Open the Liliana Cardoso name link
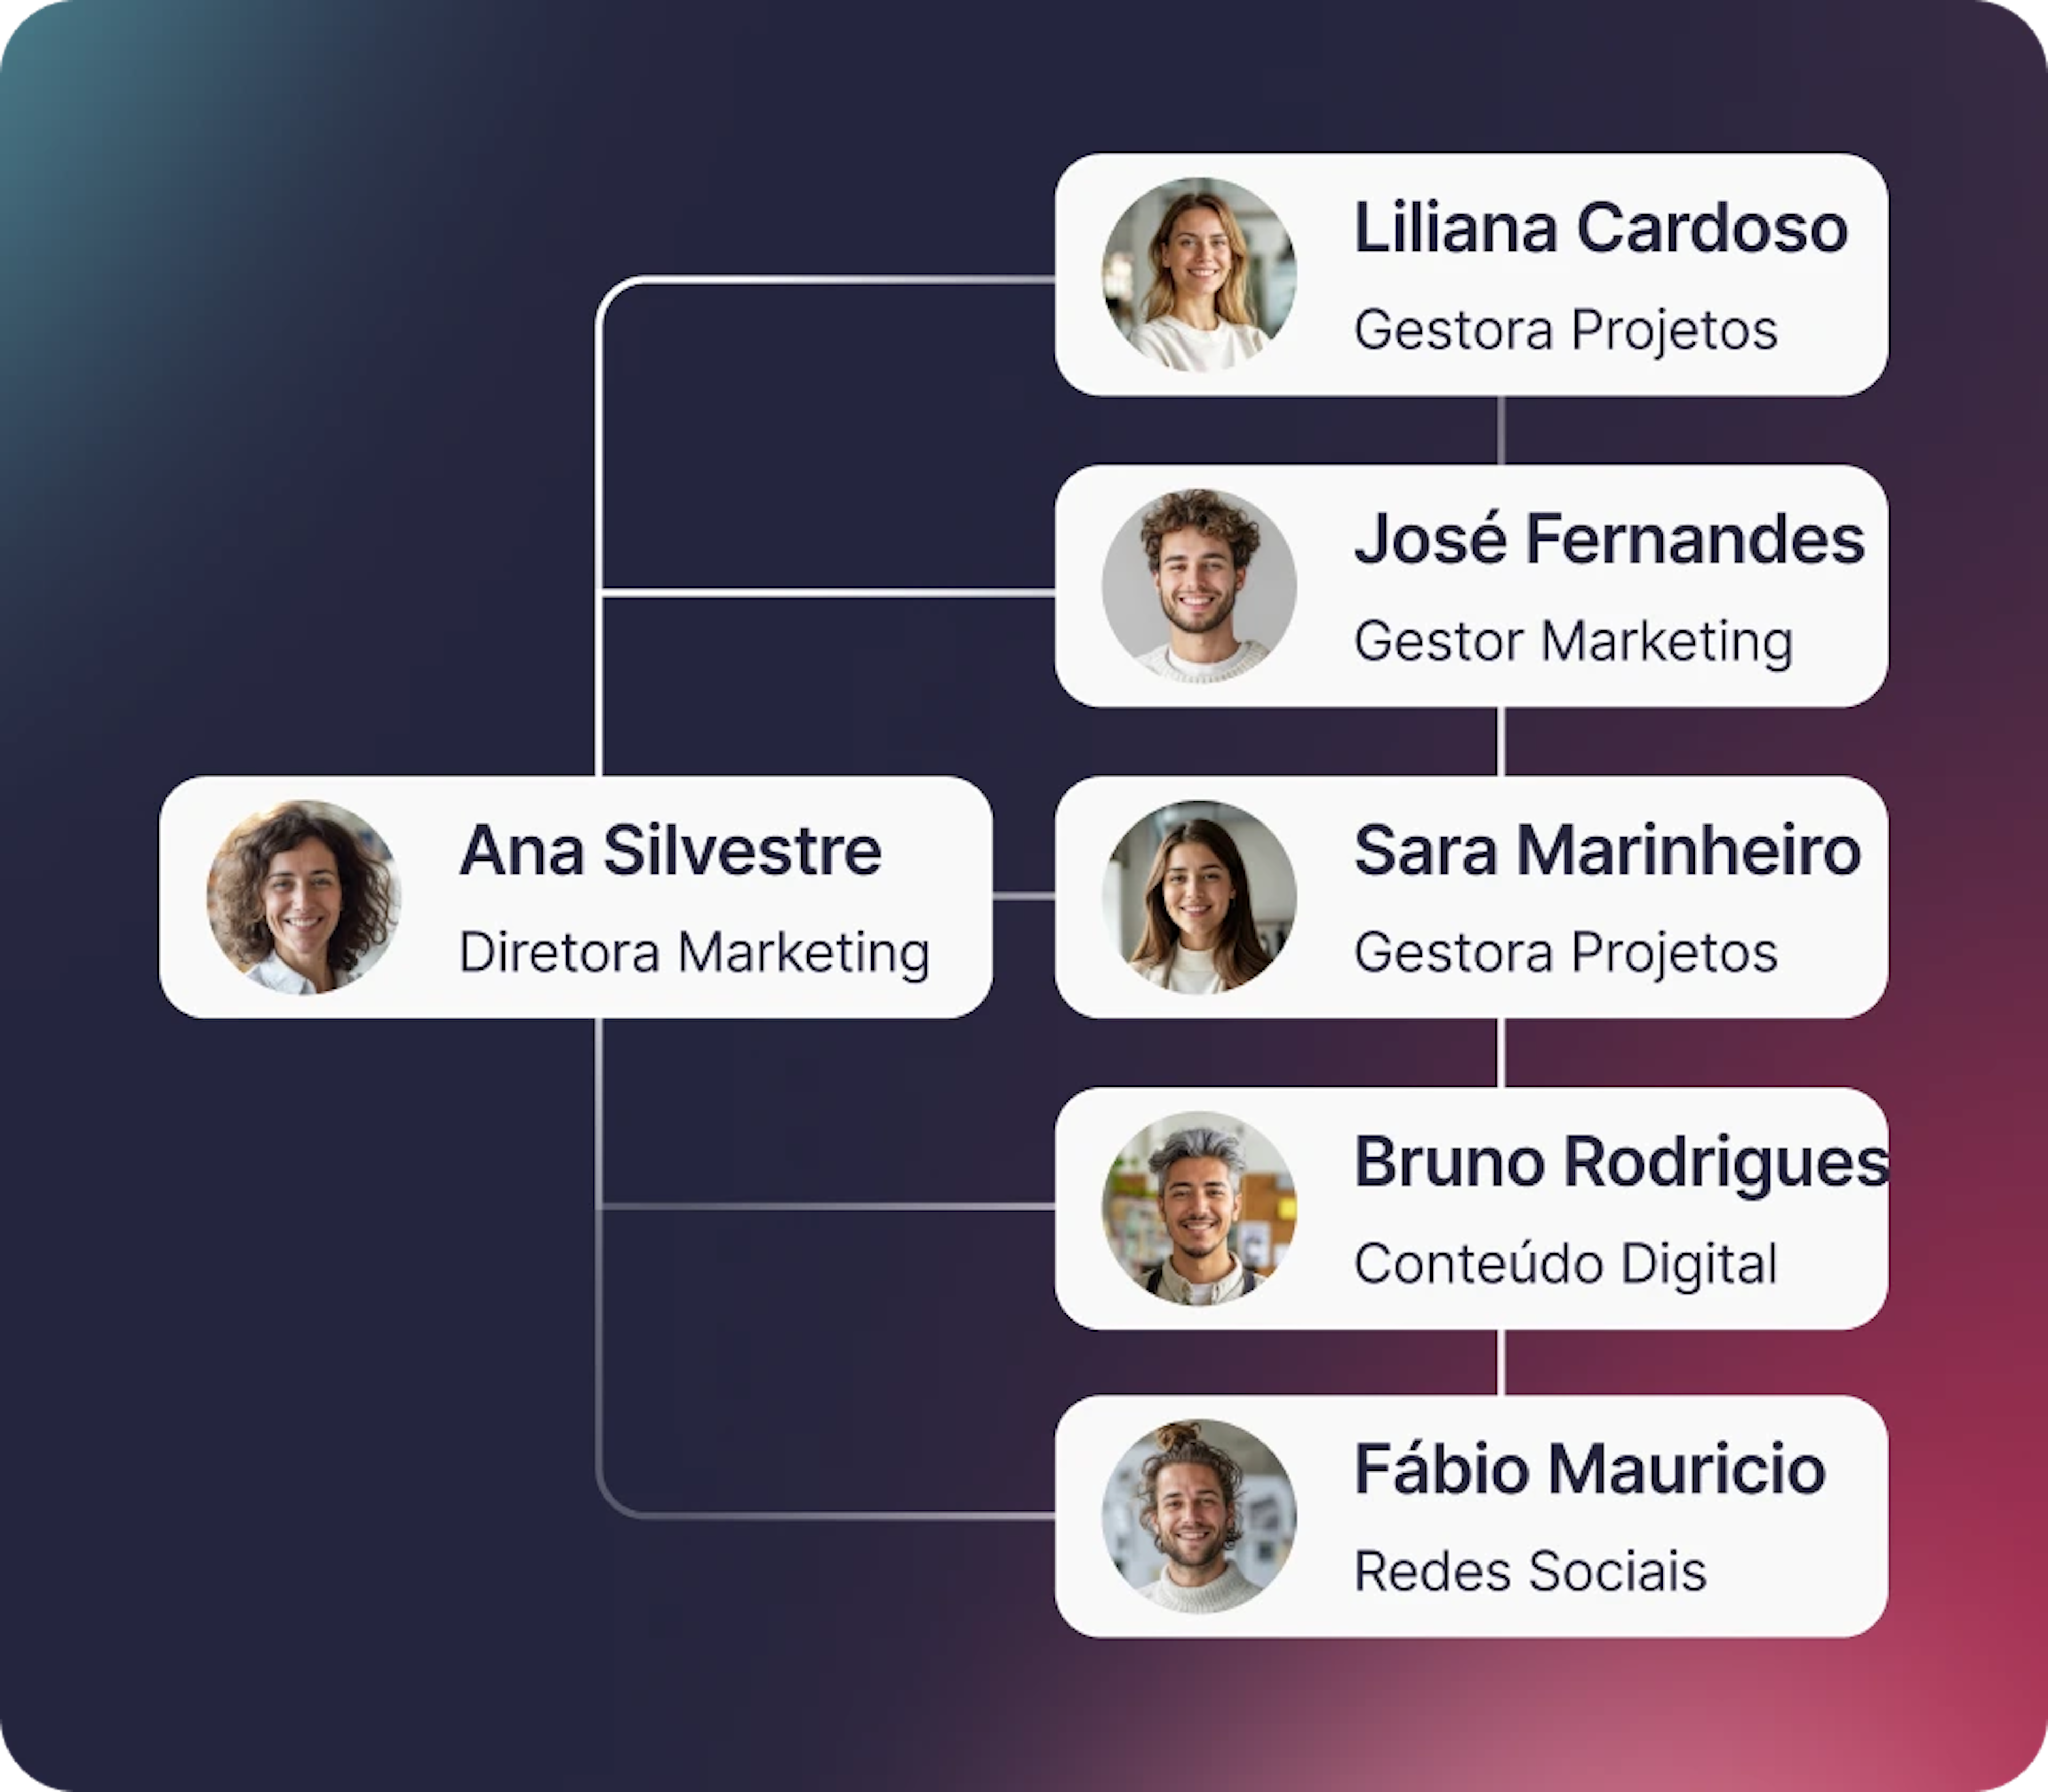The width and height of the screenshot is (2048, 1792). 1600,229
